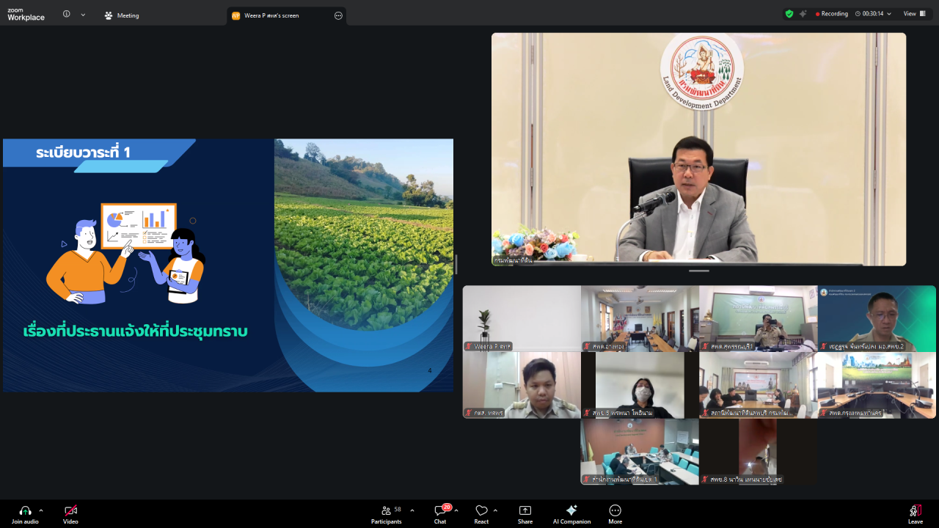Select the Weera P screen share tab
Viewport: 939px width, 528px height.
coord(279,15)
